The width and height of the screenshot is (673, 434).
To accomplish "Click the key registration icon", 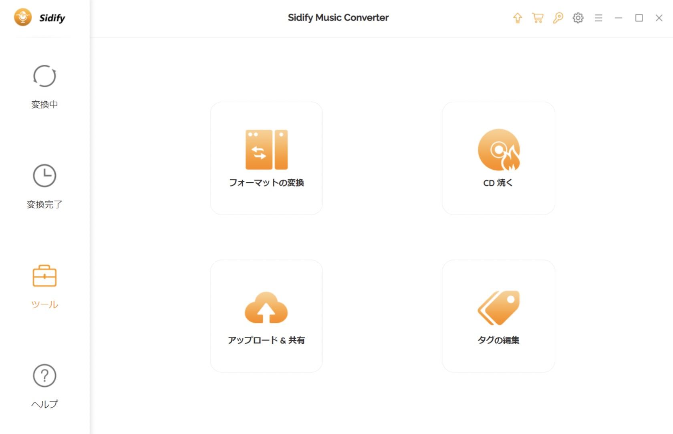I will tap(558, 18).
